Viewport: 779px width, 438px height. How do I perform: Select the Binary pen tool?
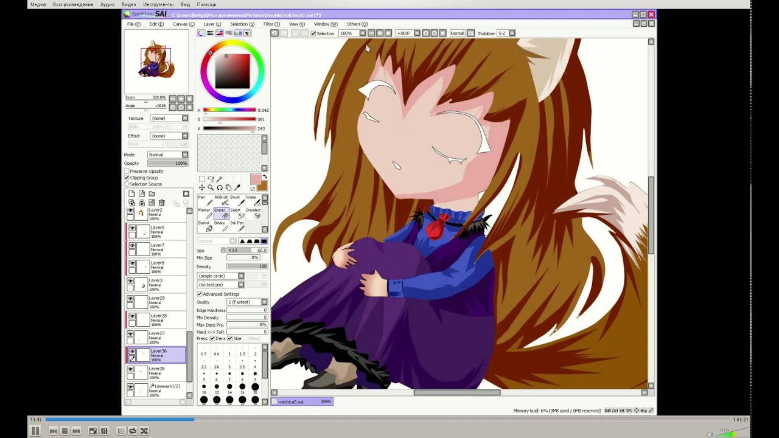coord(220,226)
